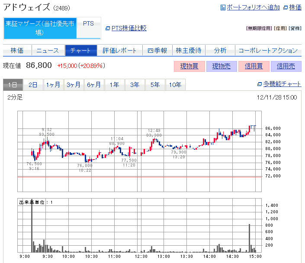Switch chart range to 3ヶ月
Screen dimensions: 305x263
pos(74,85)
